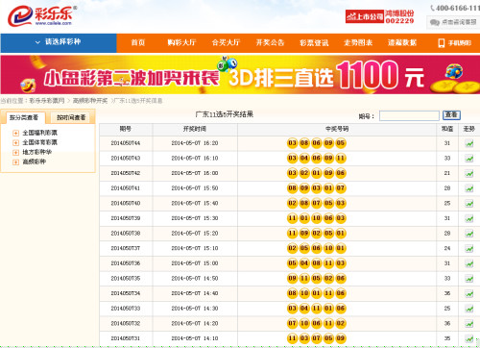480x348 pixels.
Task: Click the draw time 2014-05-07 15:00
Action: point(195,263)
